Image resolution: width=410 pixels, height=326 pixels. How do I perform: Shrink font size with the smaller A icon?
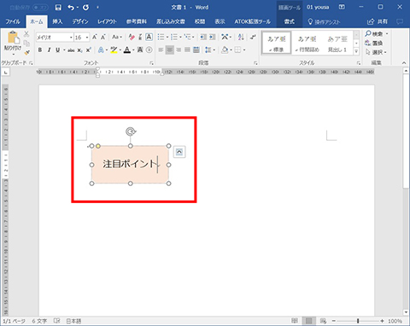(103, 37)
